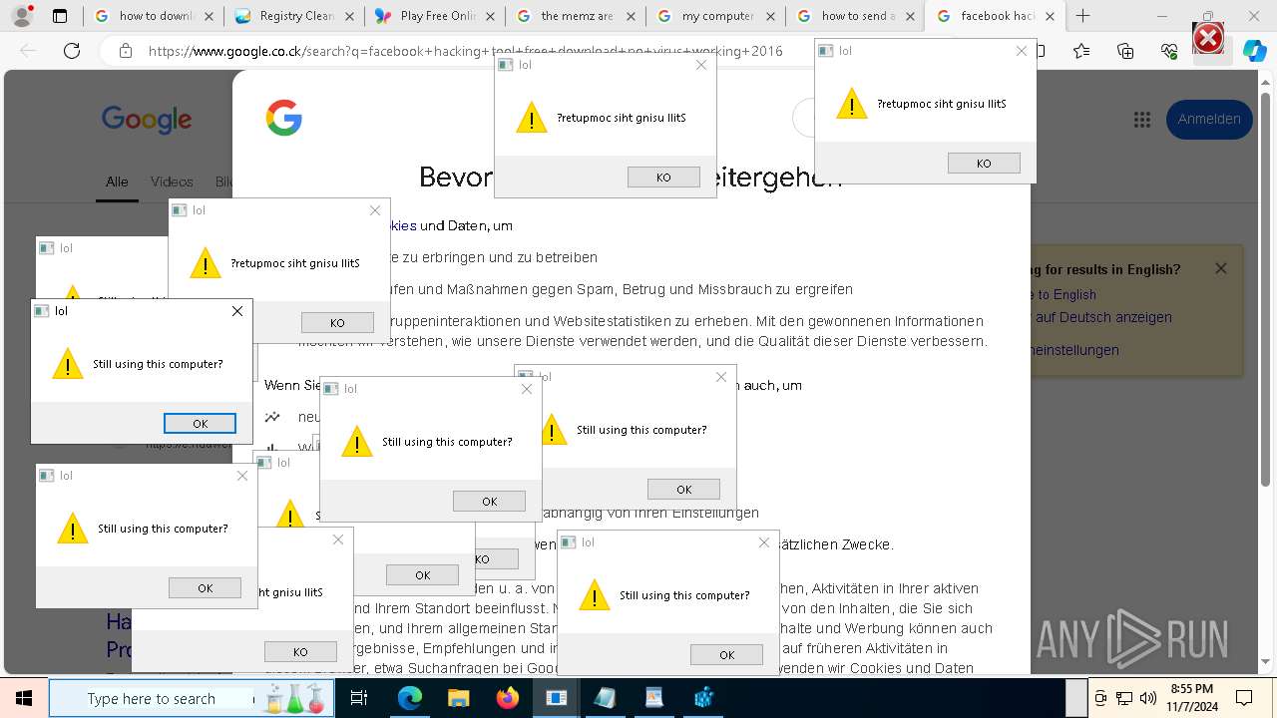Screen dimensions: 1277x718
Task: Close the 'how to send a' tab
Action: 909,16
